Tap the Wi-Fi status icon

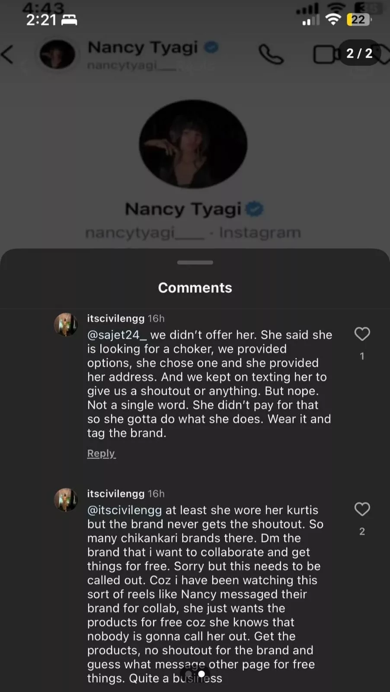[x=333, y=19]
